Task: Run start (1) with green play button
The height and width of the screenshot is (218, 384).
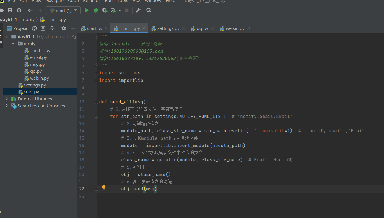Action: [87, 10]
